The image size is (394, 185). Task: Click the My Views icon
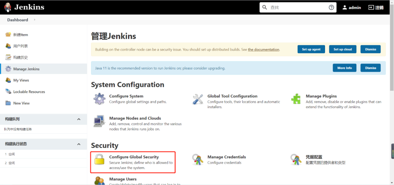pyautogui.click(x=8, y=80)
